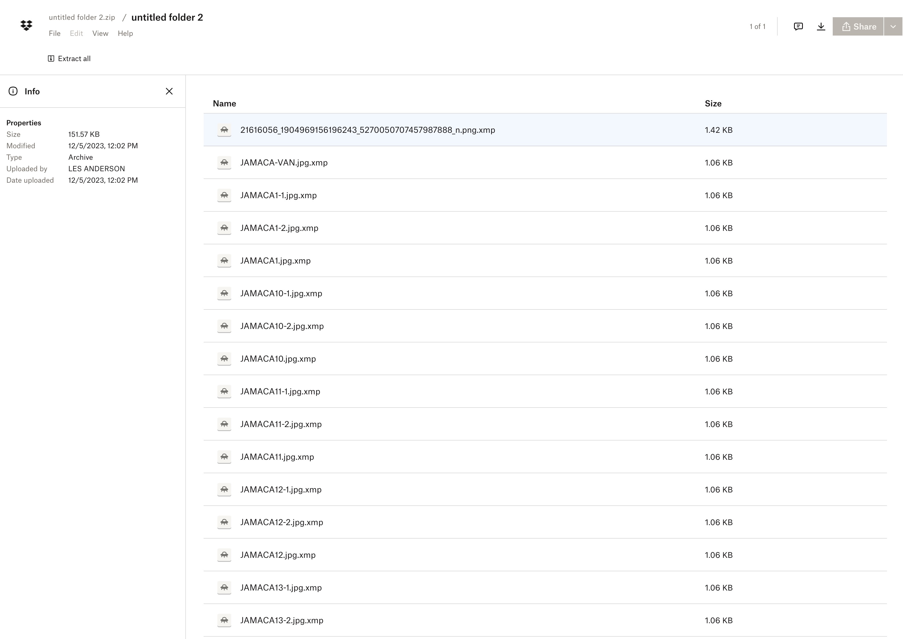Sort the list by the Name column header
Image resolution: width=903 pixels, height=639 pixels.
224,104
